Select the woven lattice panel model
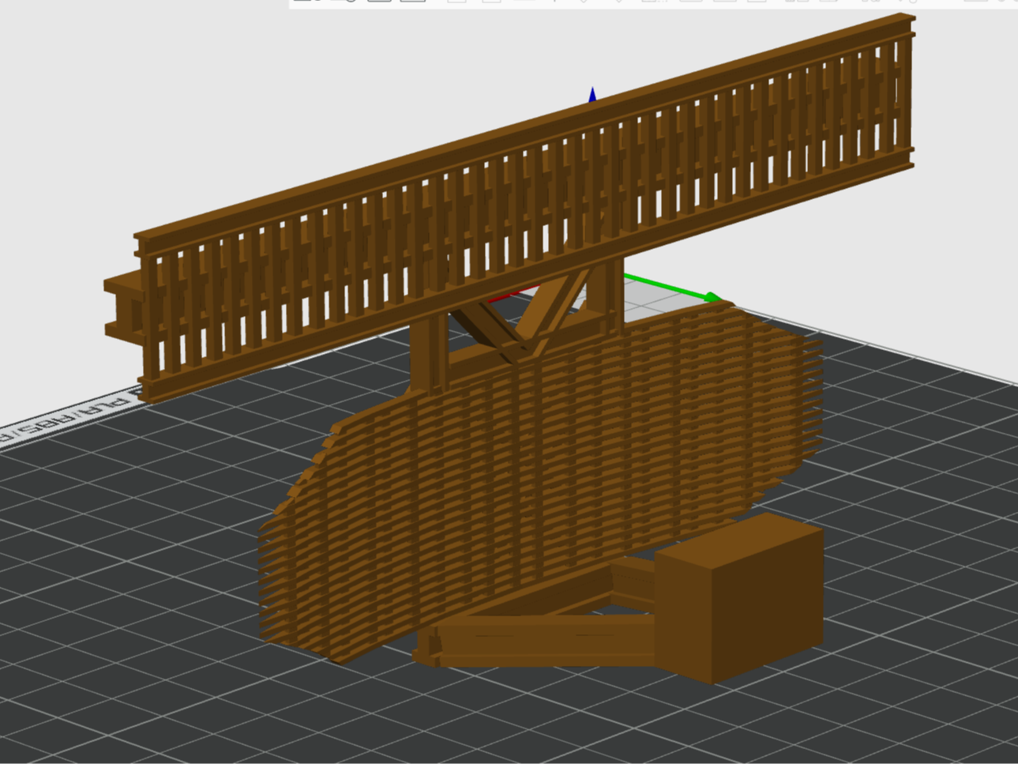The width and height of the screenshot is (1018, 764). [539, 482]
